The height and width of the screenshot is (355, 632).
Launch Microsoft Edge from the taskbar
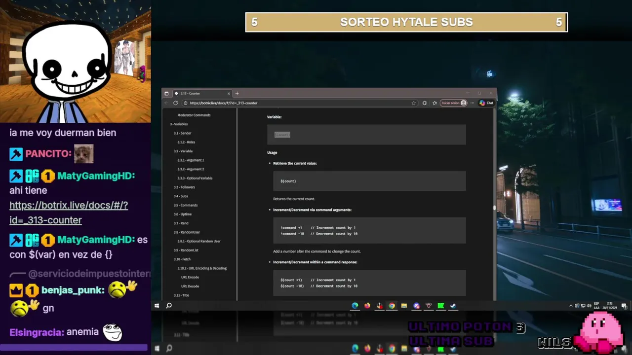[x=355, y=306]
